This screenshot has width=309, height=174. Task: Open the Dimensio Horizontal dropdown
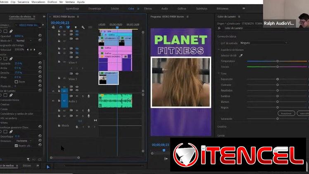tap(24, 141)
